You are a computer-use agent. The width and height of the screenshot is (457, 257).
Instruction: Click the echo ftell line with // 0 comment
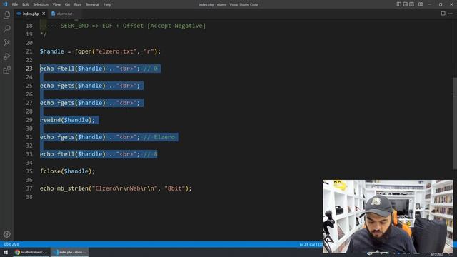(x=99, y=69)
